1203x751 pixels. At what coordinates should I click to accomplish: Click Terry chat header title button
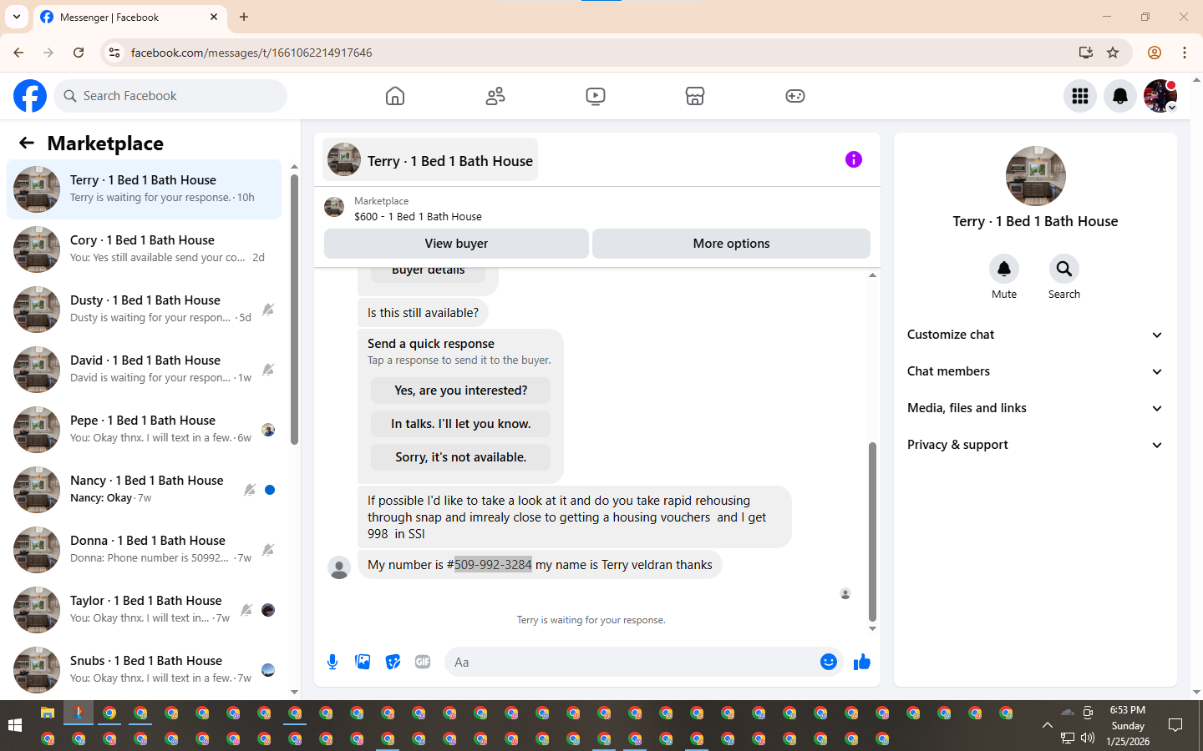pyautogui.click(x=430, y=160)
